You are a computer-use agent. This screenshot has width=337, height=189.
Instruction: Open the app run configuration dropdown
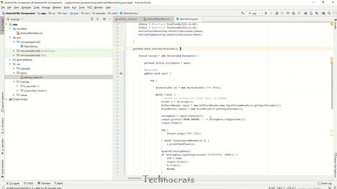(x=254, y=13)
